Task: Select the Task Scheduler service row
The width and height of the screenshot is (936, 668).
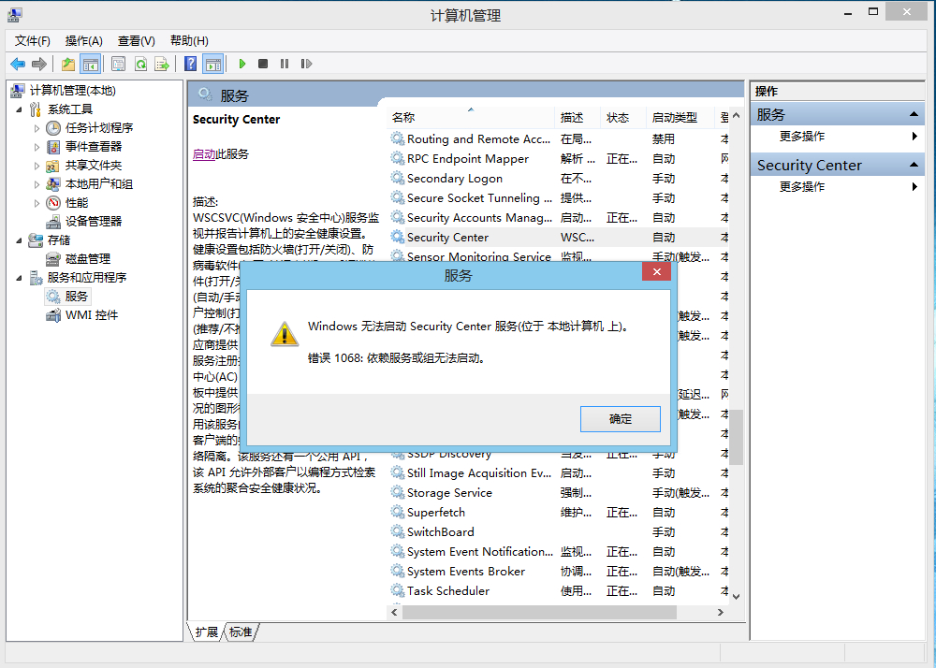Action: (558, 591)
